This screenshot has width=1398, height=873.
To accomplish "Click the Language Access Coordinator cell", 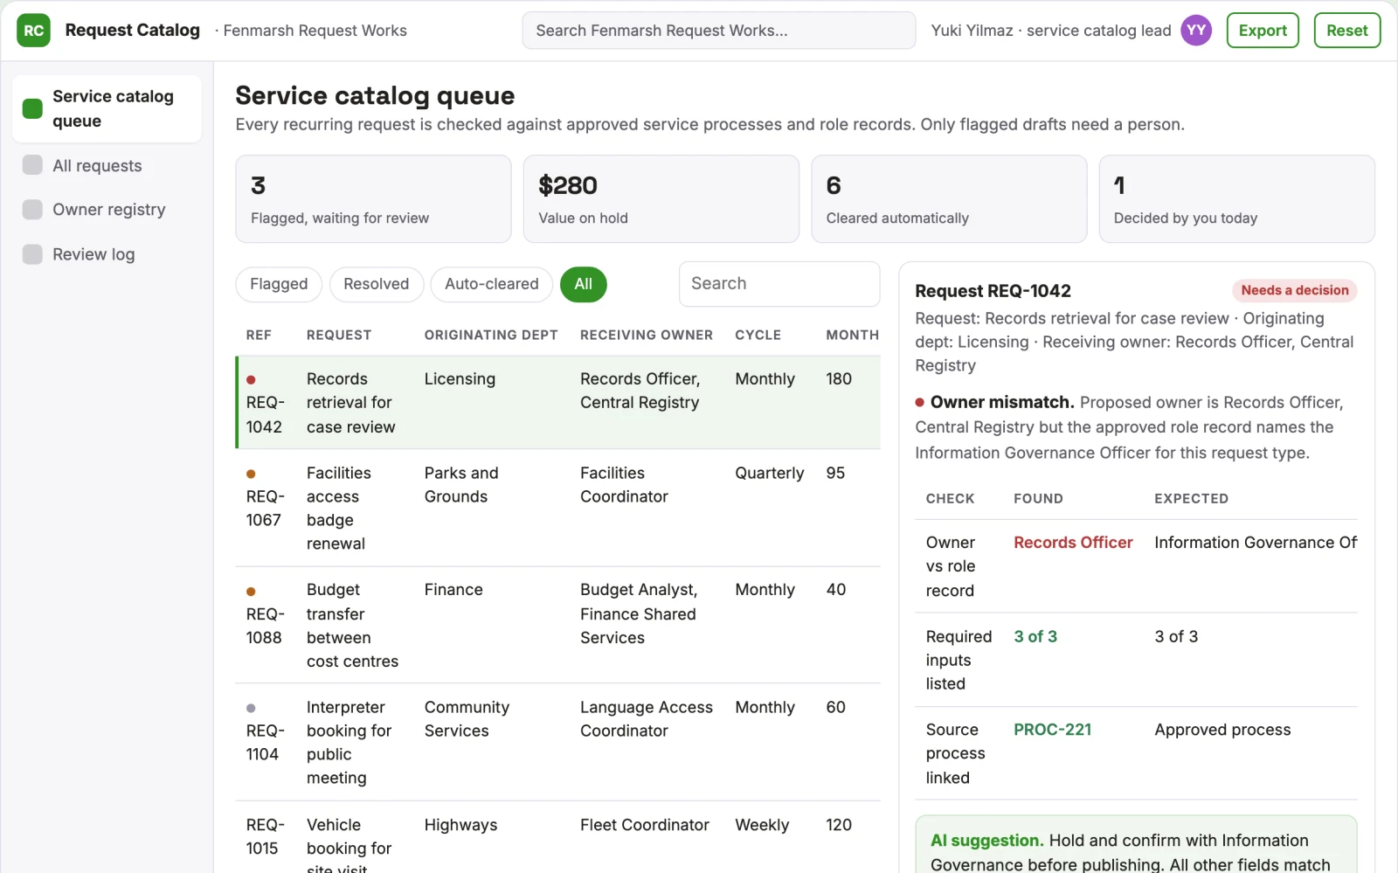I will point(647,719).
